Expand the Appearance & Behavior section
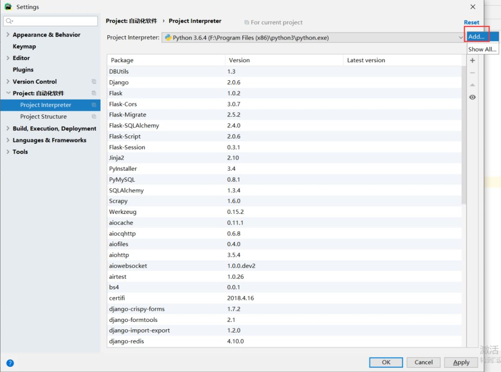The image size is (501, 372). [7, 34]
